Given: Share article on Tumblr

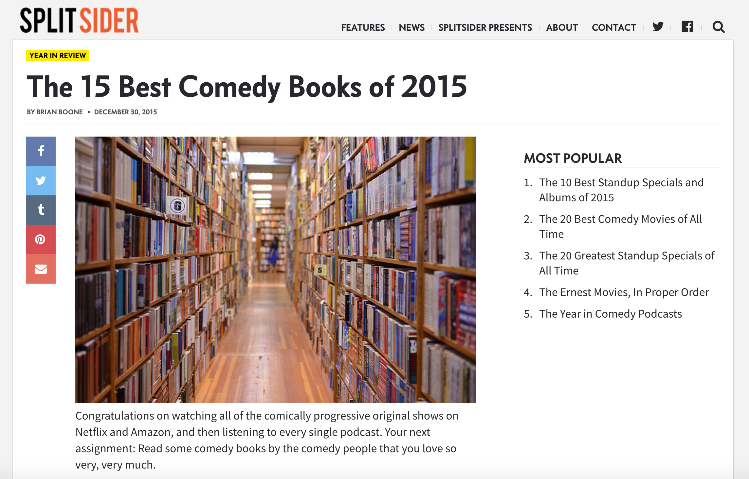Looking at the screenshot, I should pos(41,210).
